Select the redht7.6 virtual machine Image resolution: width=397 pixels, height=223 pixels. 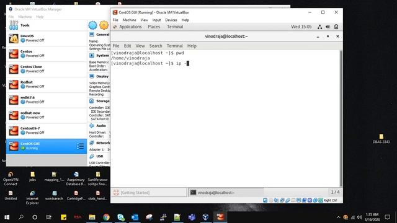pos(47,100)
